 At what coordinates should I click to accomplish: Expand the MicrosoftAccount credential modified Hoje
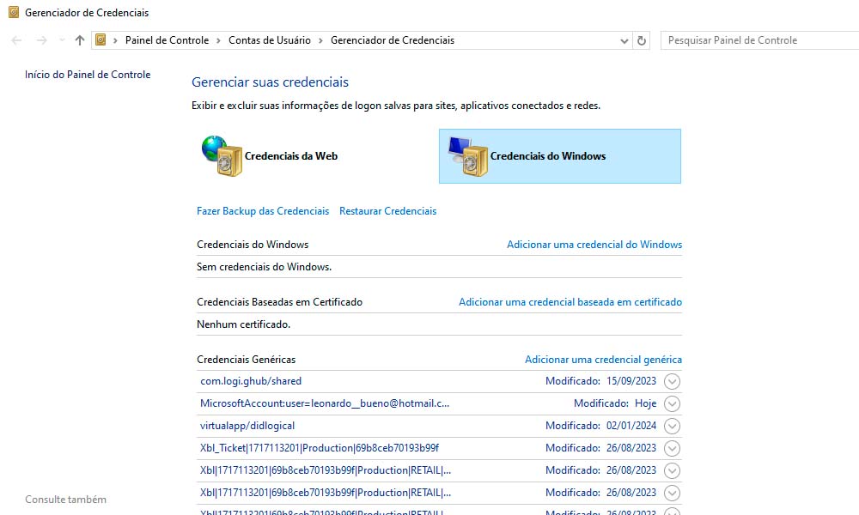[x=673, y=403]
